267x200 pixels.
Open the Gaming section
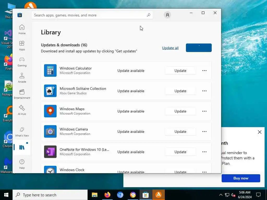pos(22,62)
